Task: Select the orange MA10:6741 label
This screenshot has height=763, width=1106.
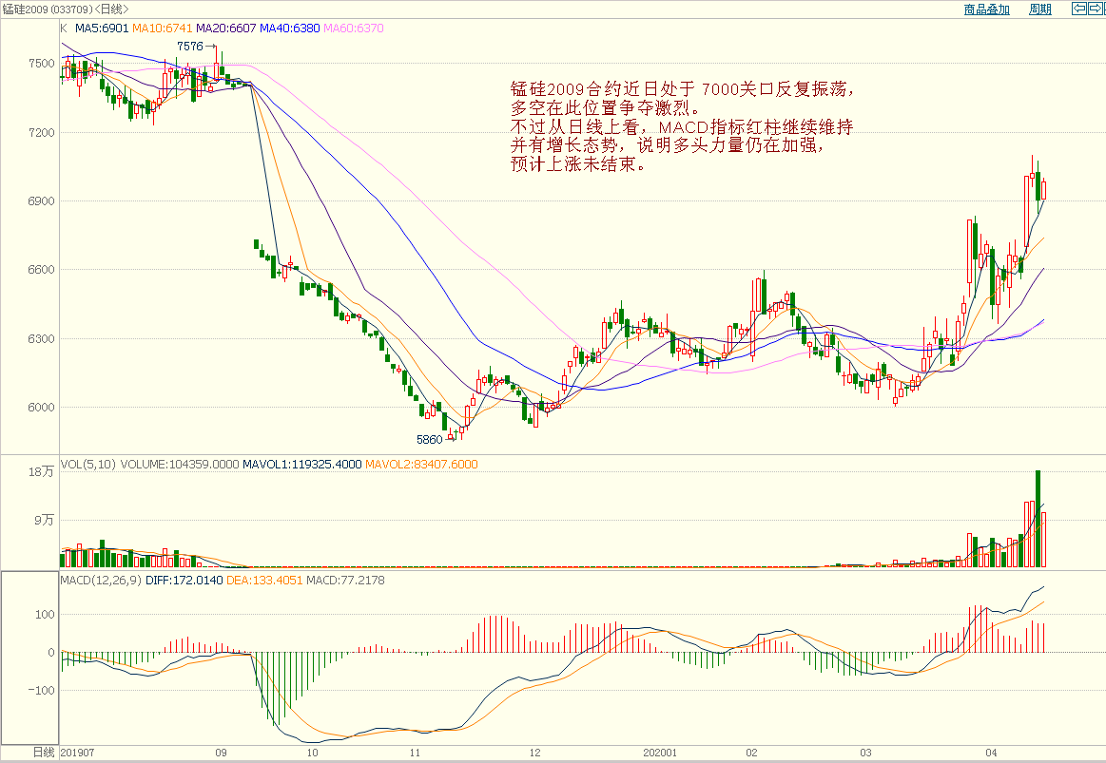Action: pos(161,29)
